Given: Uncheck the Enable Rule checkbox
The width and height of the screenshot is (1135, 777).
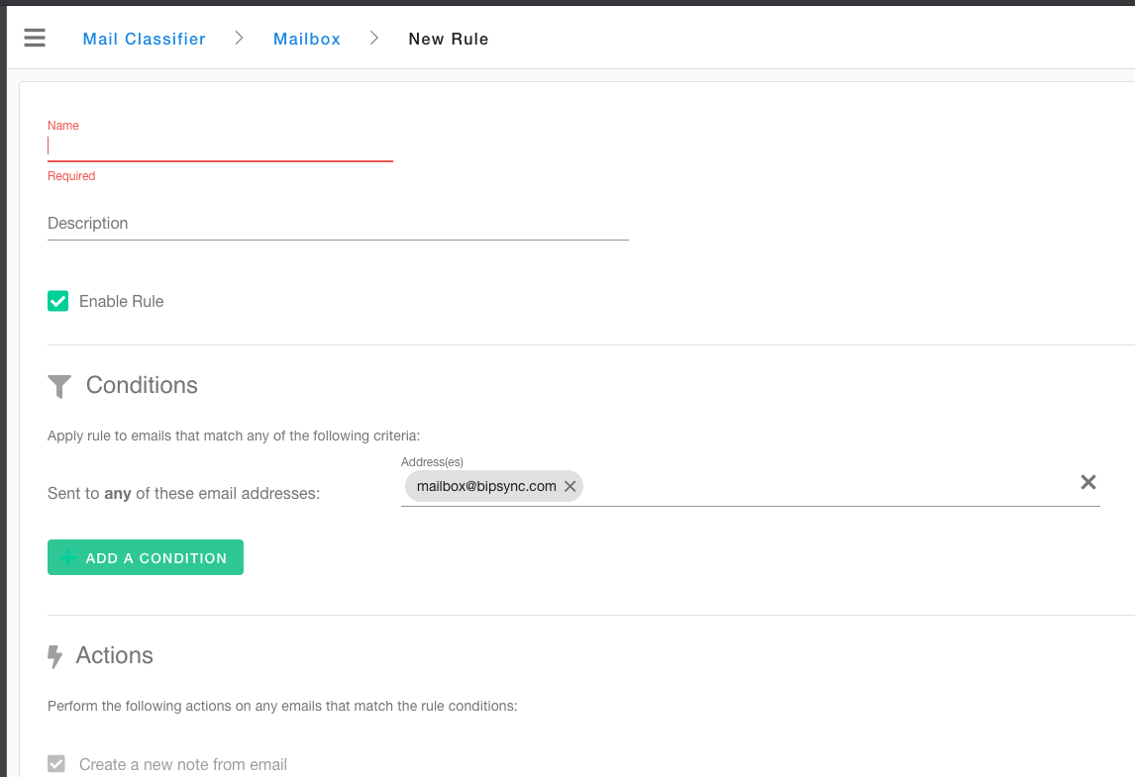Looking at the screenshot, I should click(57, 301).
